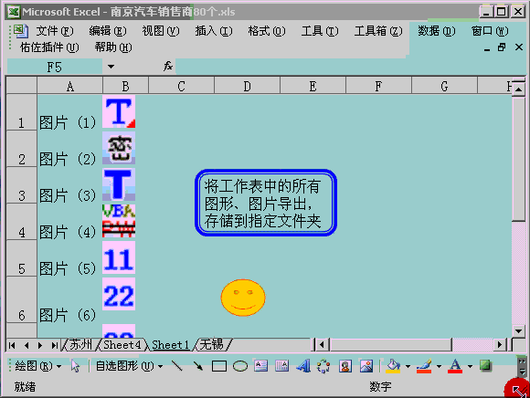The width and height of the screenshot is (530, 398).
Task: Open the 格式 (Format) menu
Action: point(267,31)
